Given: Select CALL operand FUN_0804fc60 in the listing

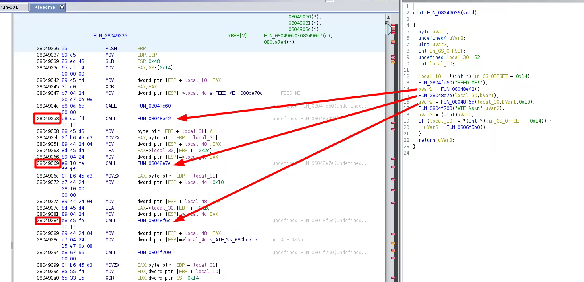Looking at the screenshot, I should [x=154, y=106].
